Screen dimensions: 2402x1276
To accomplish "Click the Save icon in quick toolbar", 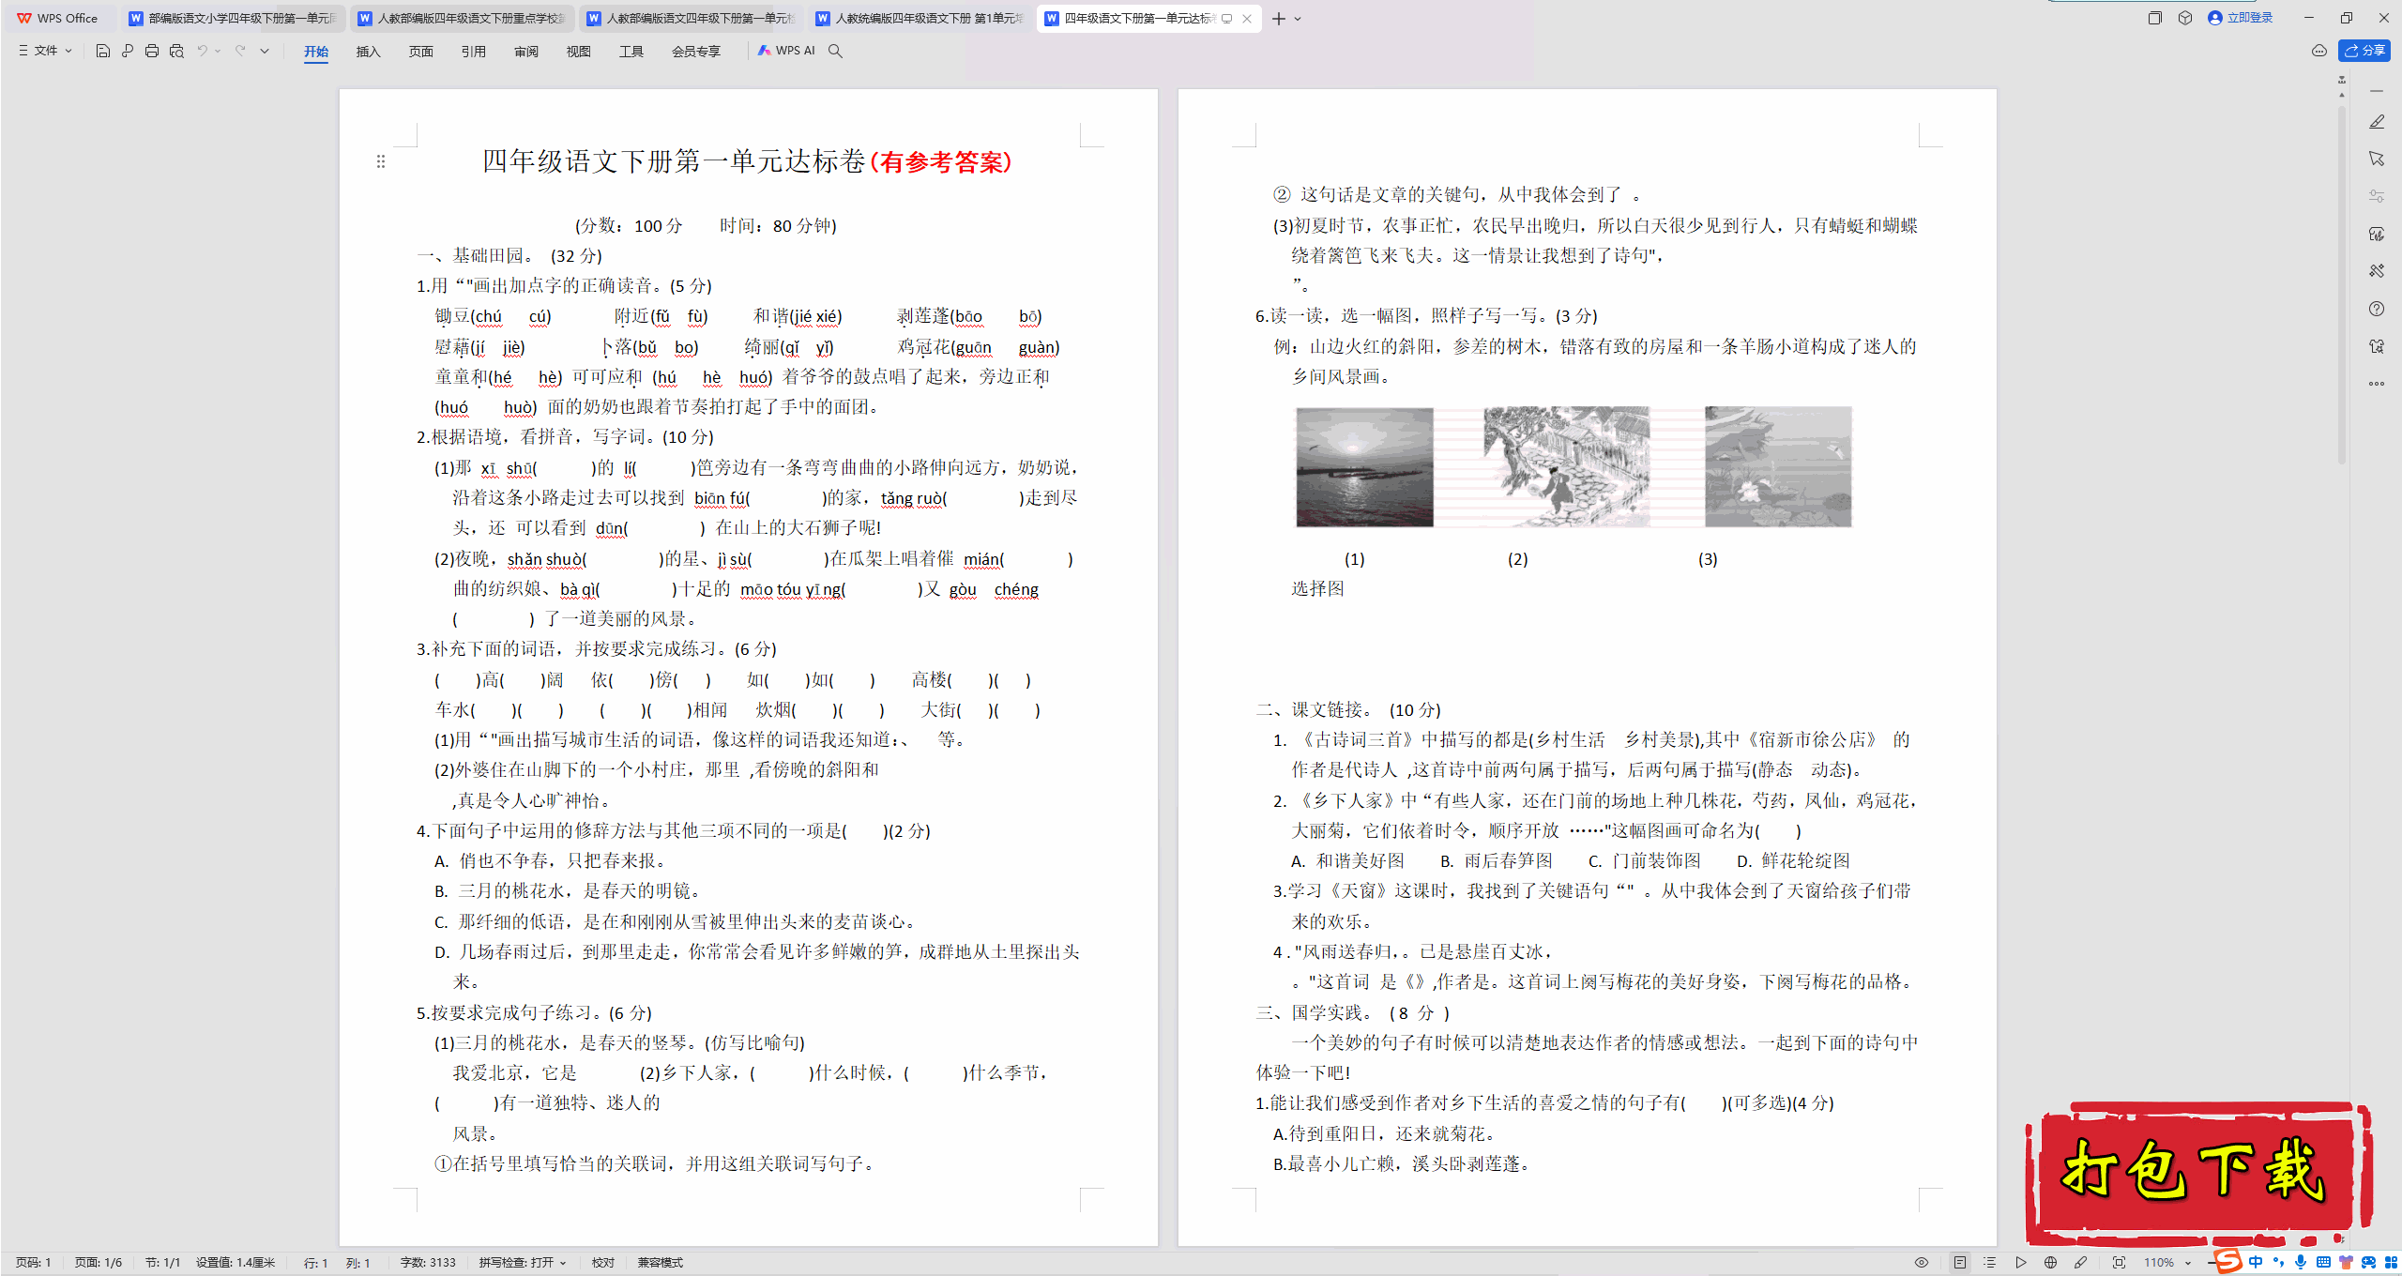I will click(103, 51).
